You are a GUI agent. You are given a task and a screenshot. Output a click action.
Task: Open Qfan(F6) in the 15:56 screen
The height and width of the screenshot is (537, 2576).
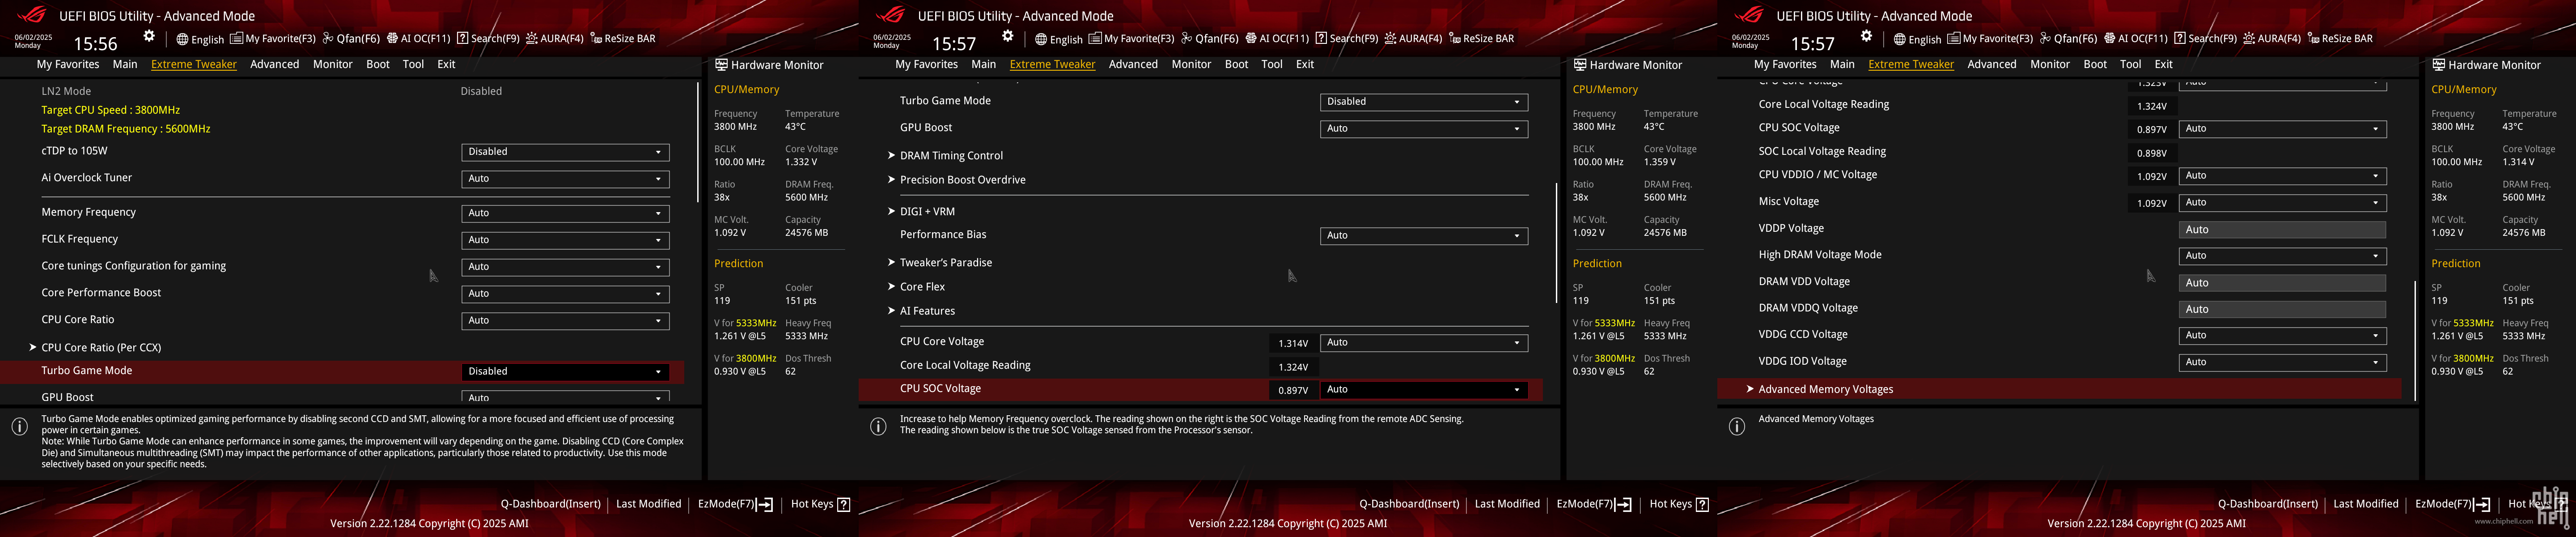tap(351, 39)
